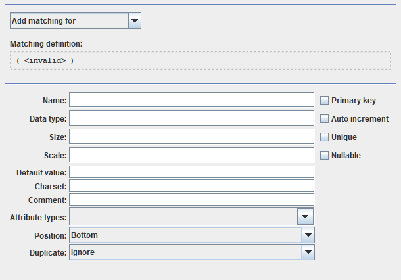Focus the Data type text field
401x280 pixels.
pyautogui.click(x=191, y=118)
